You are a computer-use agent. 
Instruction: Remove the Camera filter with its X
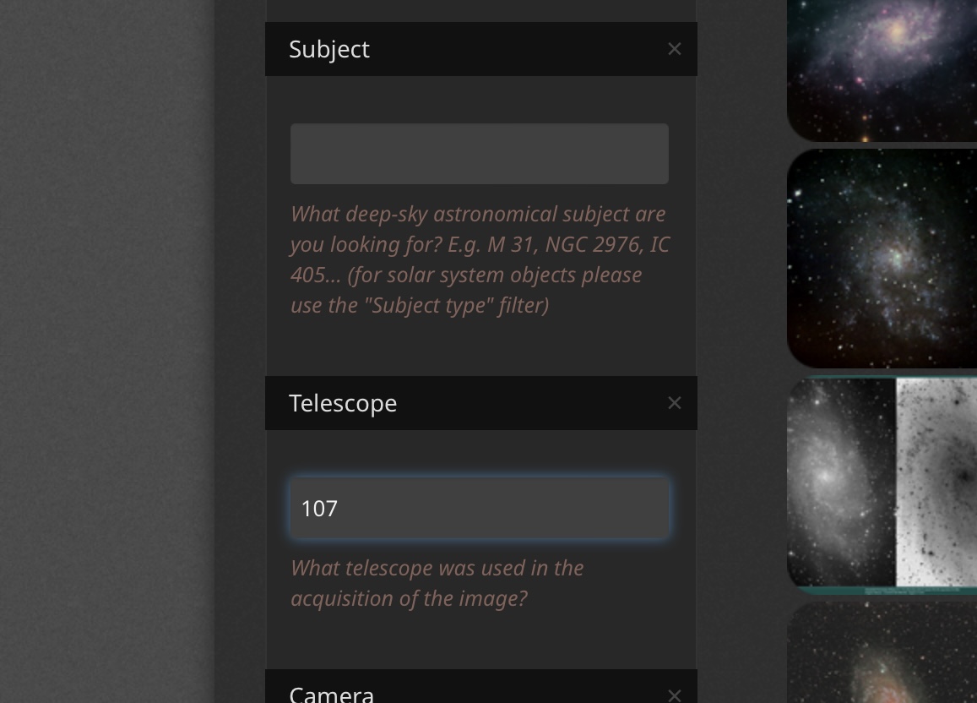tap(674, 695)
